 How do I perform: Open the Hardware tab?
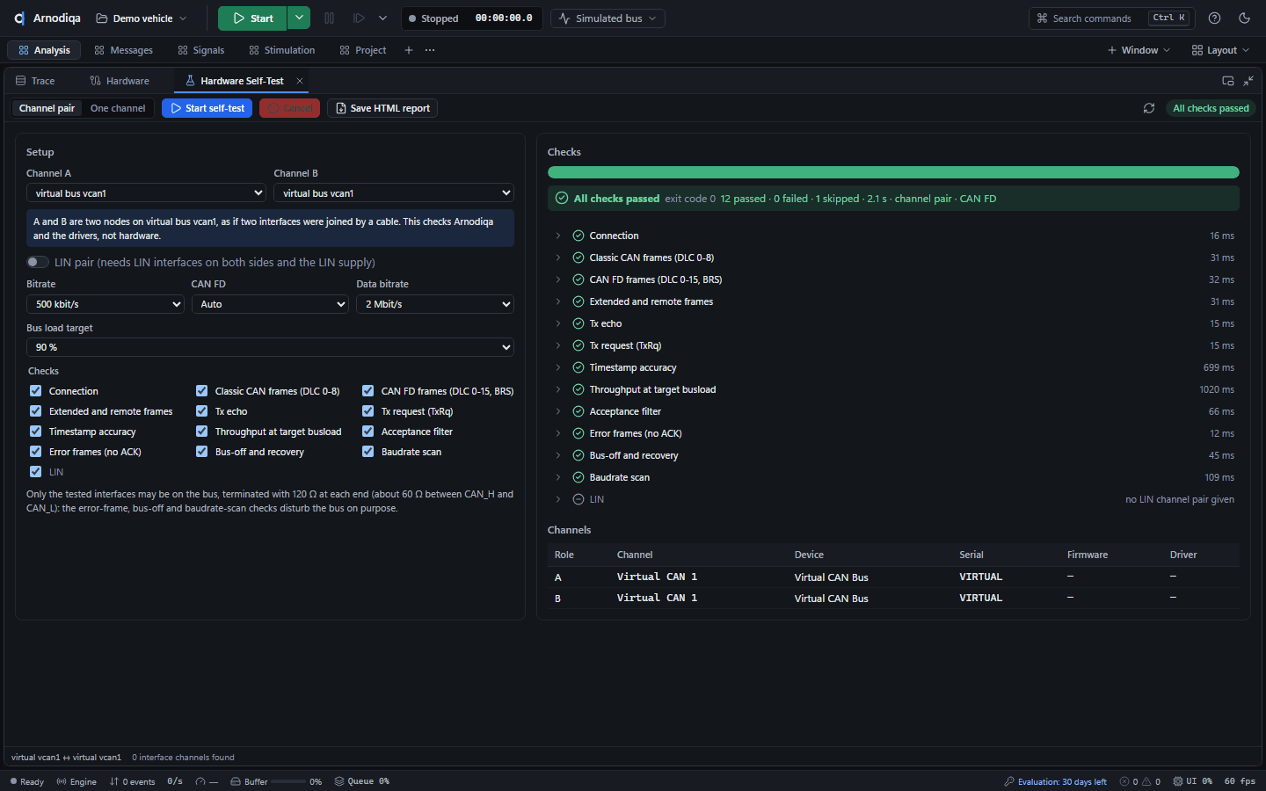(x=120, y=81)
